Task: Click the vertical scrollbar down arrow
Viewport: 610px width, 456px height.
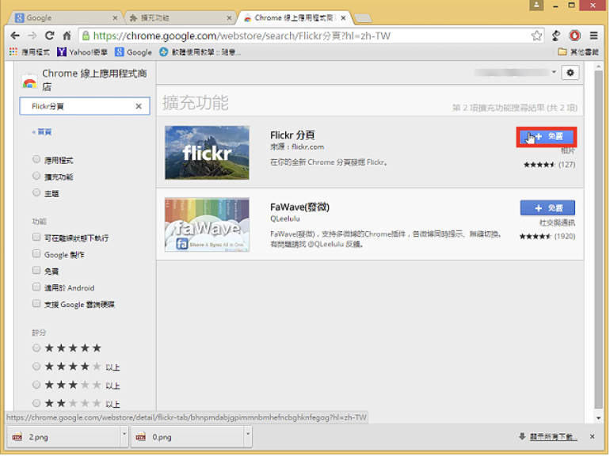Action: [599, 418]
